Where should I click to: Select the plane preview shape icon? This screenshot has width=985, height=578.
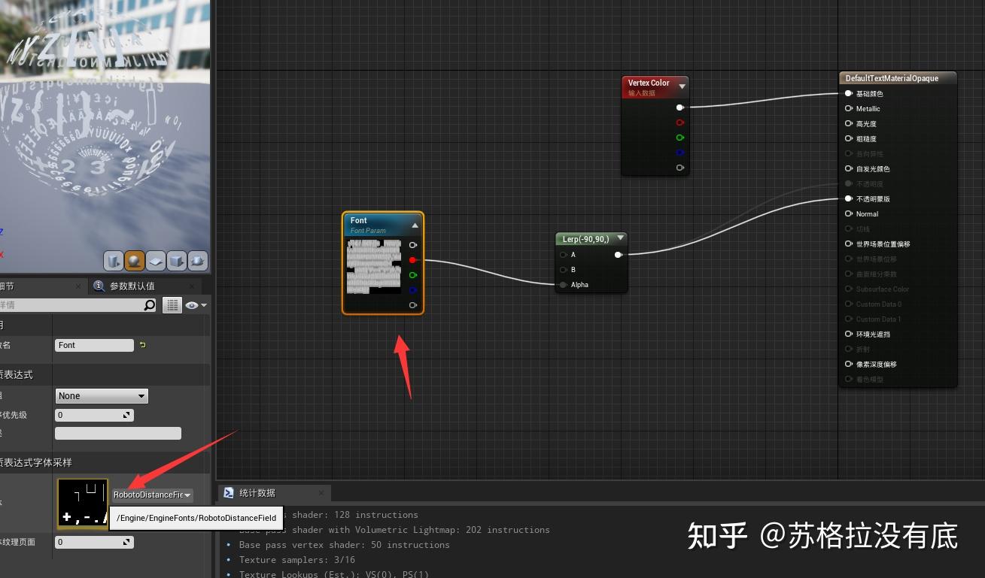click(155, 261)
